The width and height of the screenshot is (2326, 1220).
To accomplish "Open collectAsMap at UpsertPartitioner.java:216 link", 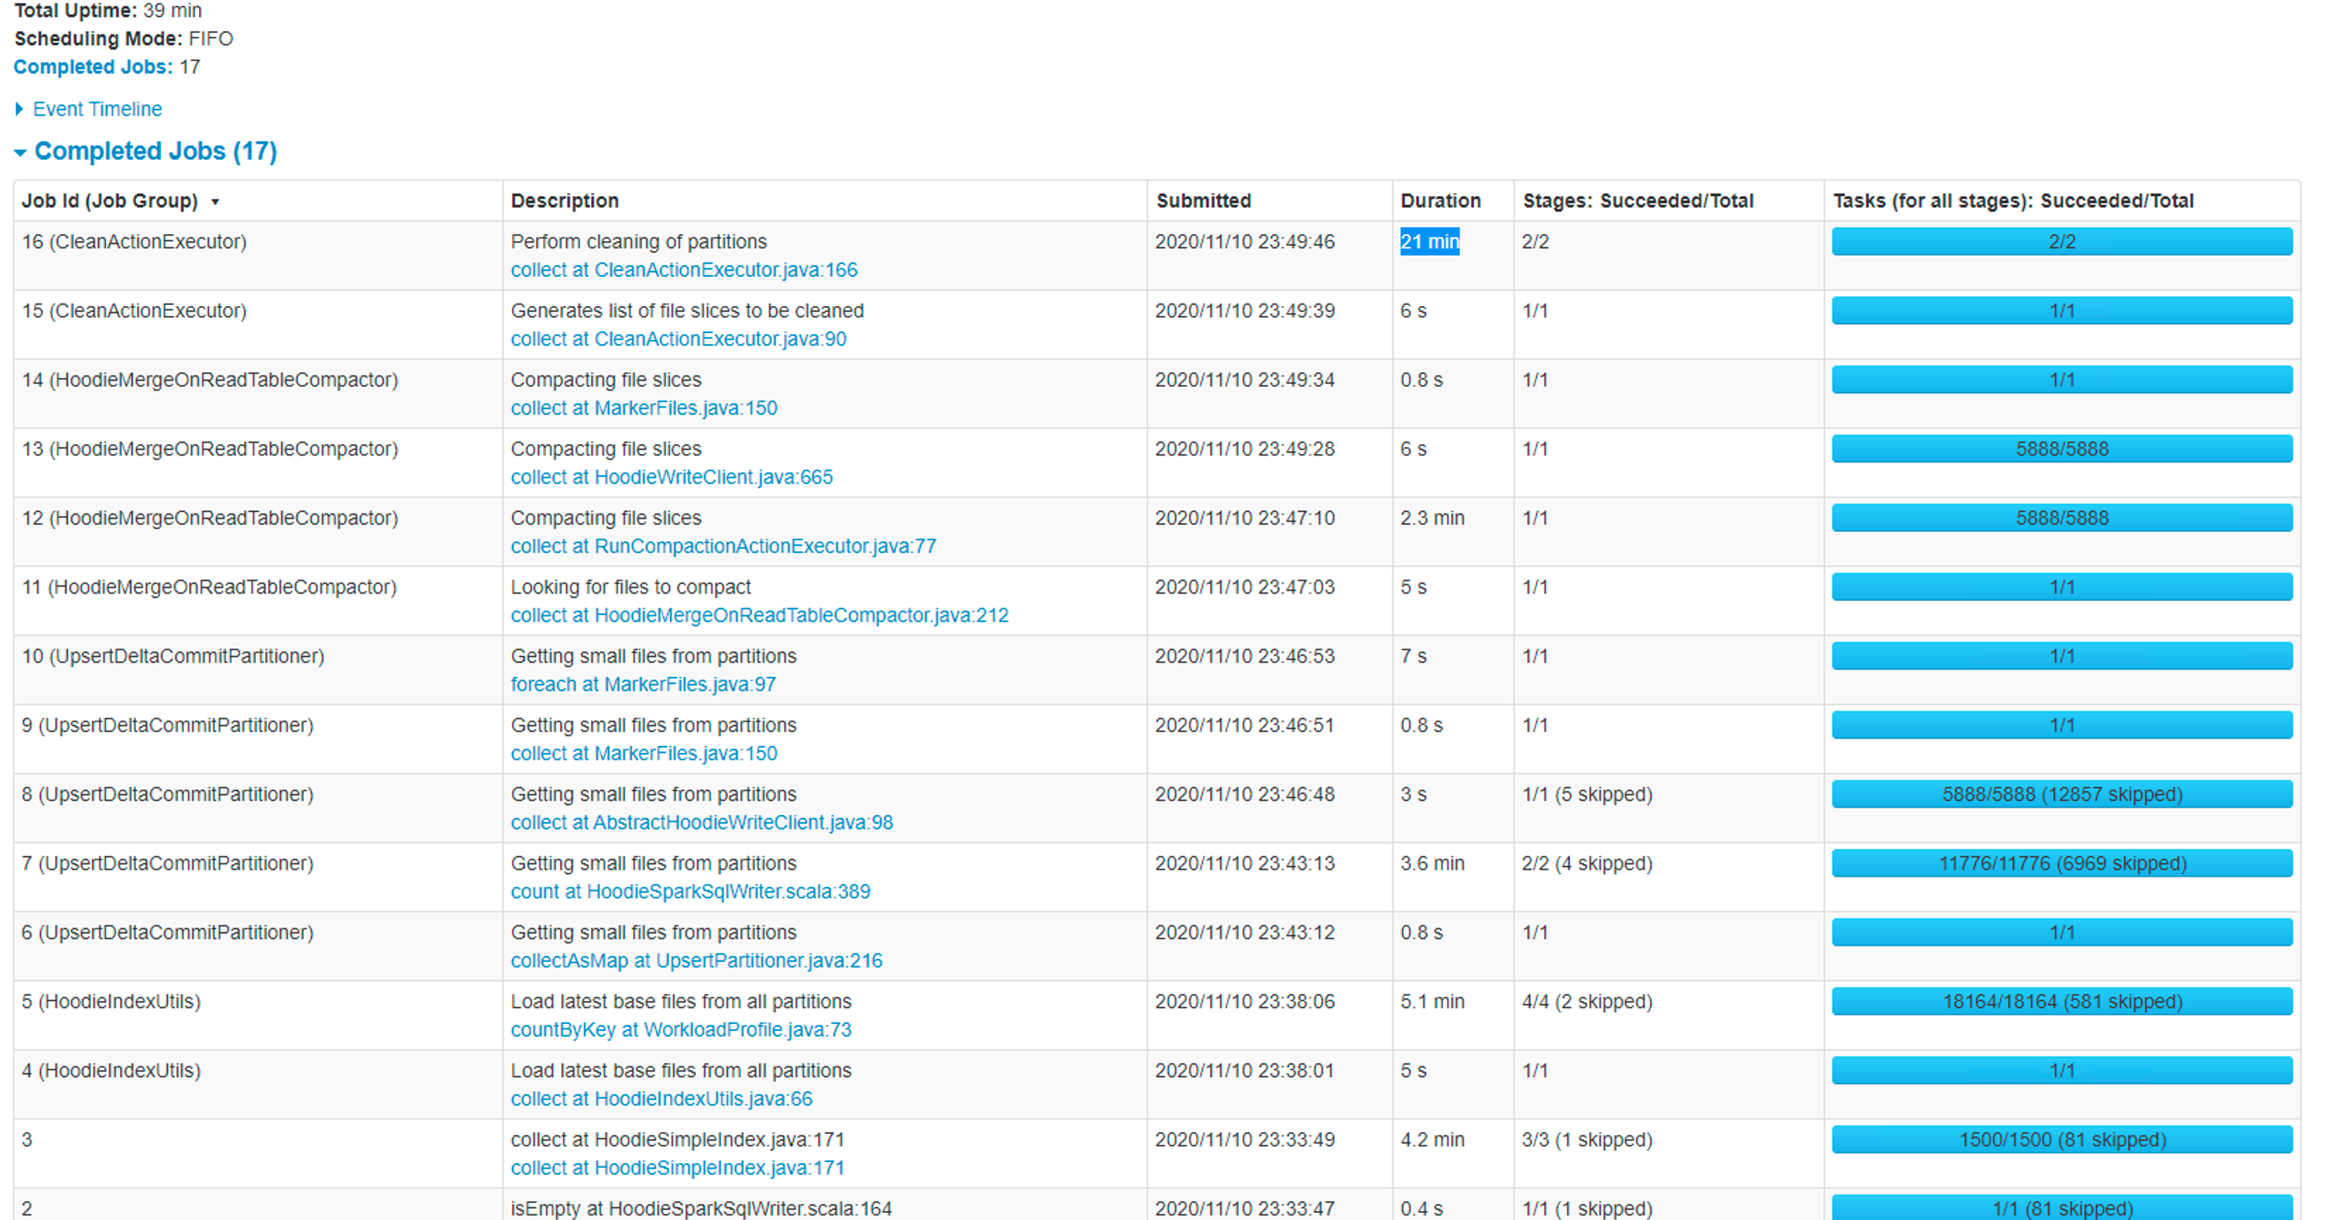I will tap(696, 960).
